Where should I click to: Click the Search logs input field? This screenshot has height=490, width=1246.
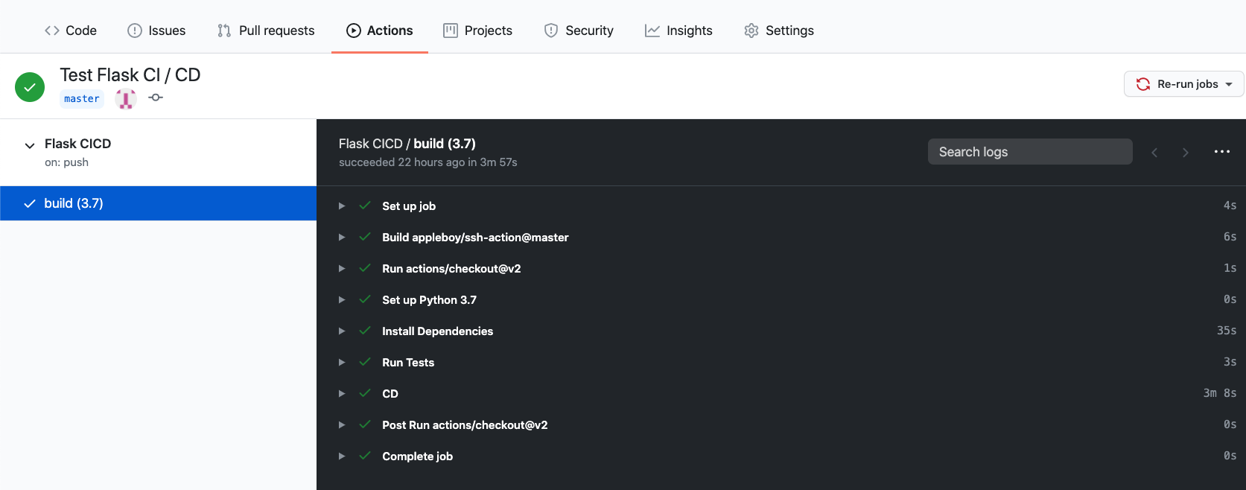tap(1030, 152)
